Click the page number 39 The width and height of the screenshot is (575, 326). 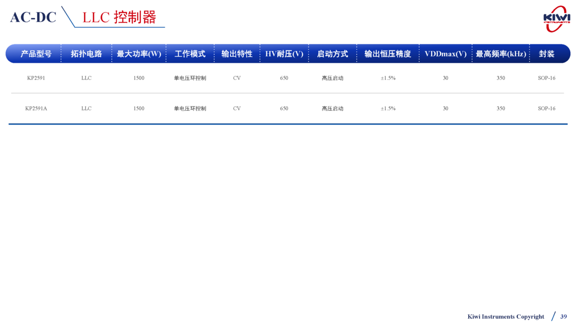(563, 316)
